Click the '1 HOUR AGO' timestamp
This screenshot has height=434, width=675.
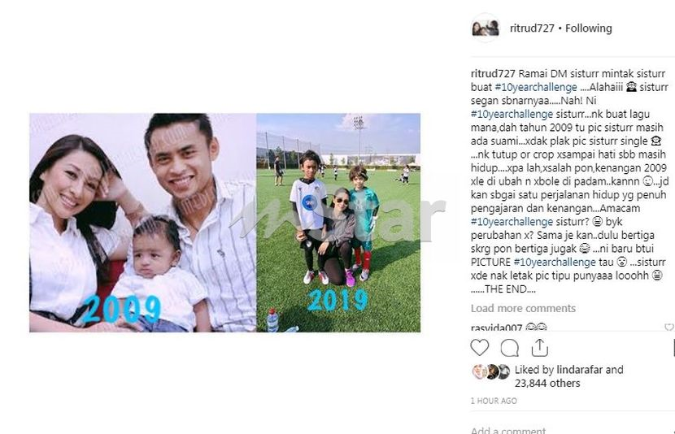click(494, 401)
